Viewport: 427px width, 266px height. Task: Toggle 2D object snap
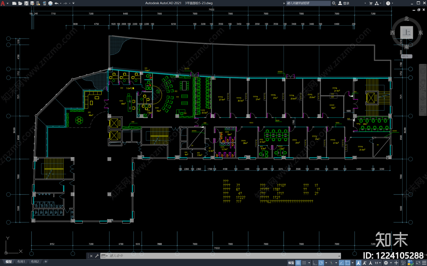click(347, 263)
